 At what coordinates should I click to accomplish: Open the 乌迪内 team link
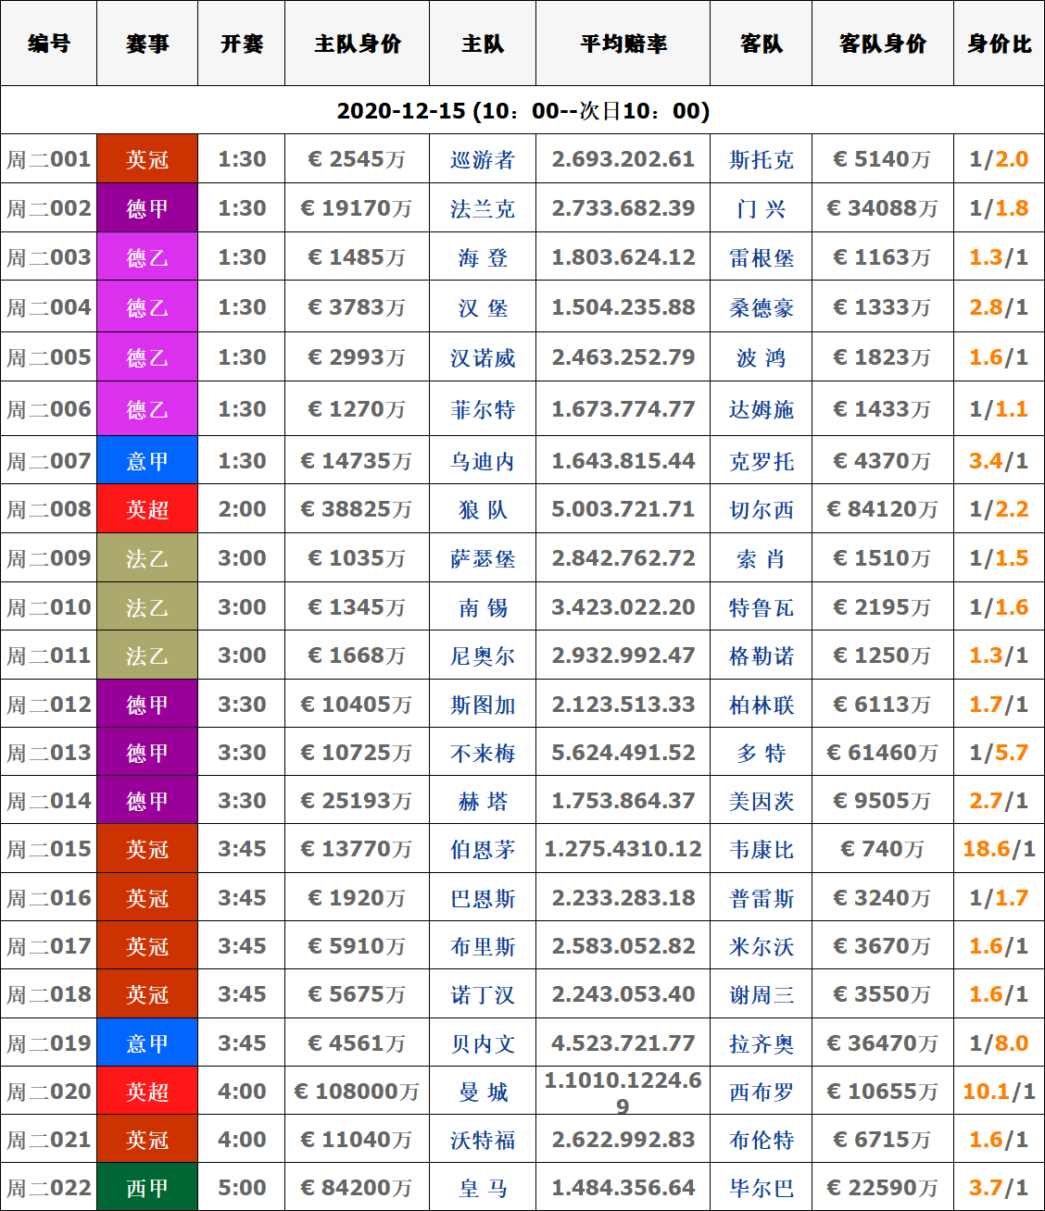[482, 462]
